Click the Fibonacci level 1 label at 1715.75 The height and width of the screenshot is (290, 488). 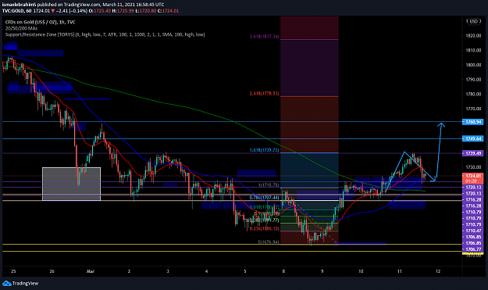click(269, 185)
